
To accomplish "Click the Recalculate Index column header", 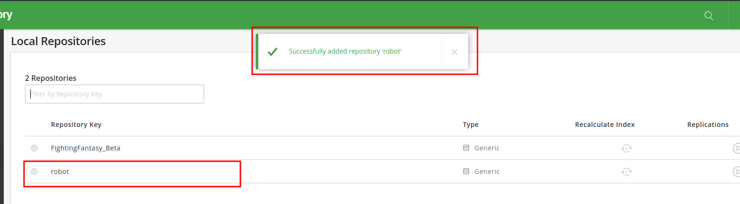I will pos(605,125).
